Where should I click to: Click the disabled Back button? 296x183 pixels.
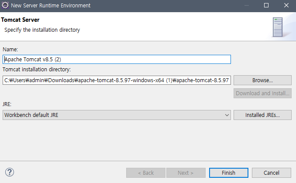click(146, 173)
